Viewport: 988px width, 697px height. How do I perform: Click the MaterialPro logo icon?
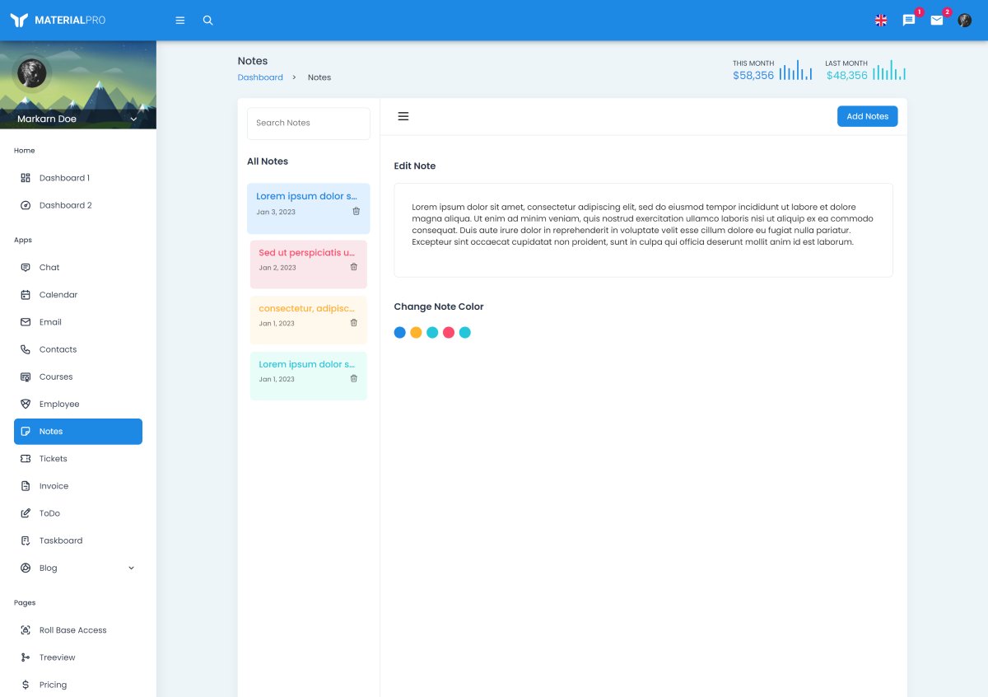[20, 21]
